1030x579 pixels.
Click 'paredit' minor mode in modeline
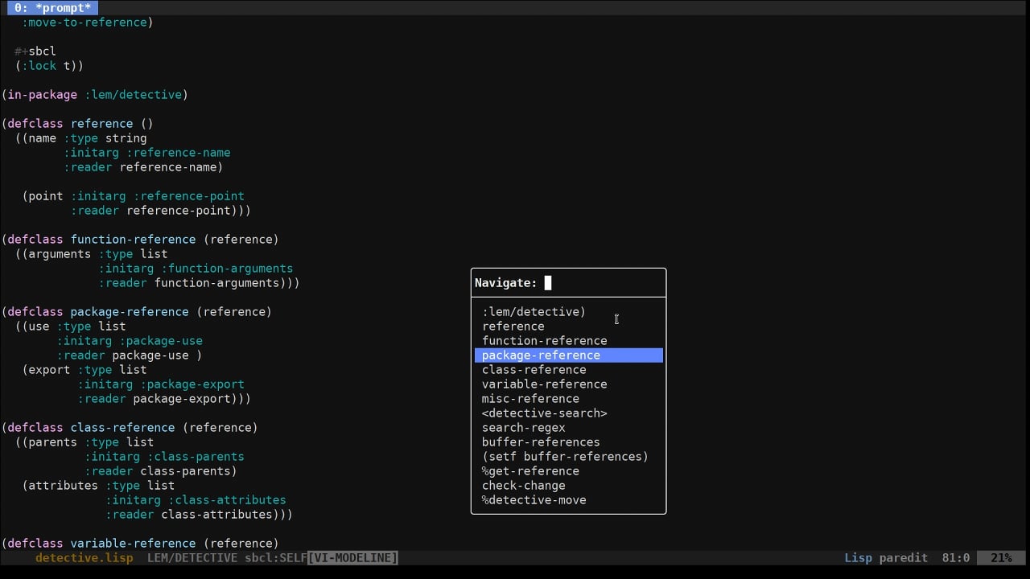point(904,557)
